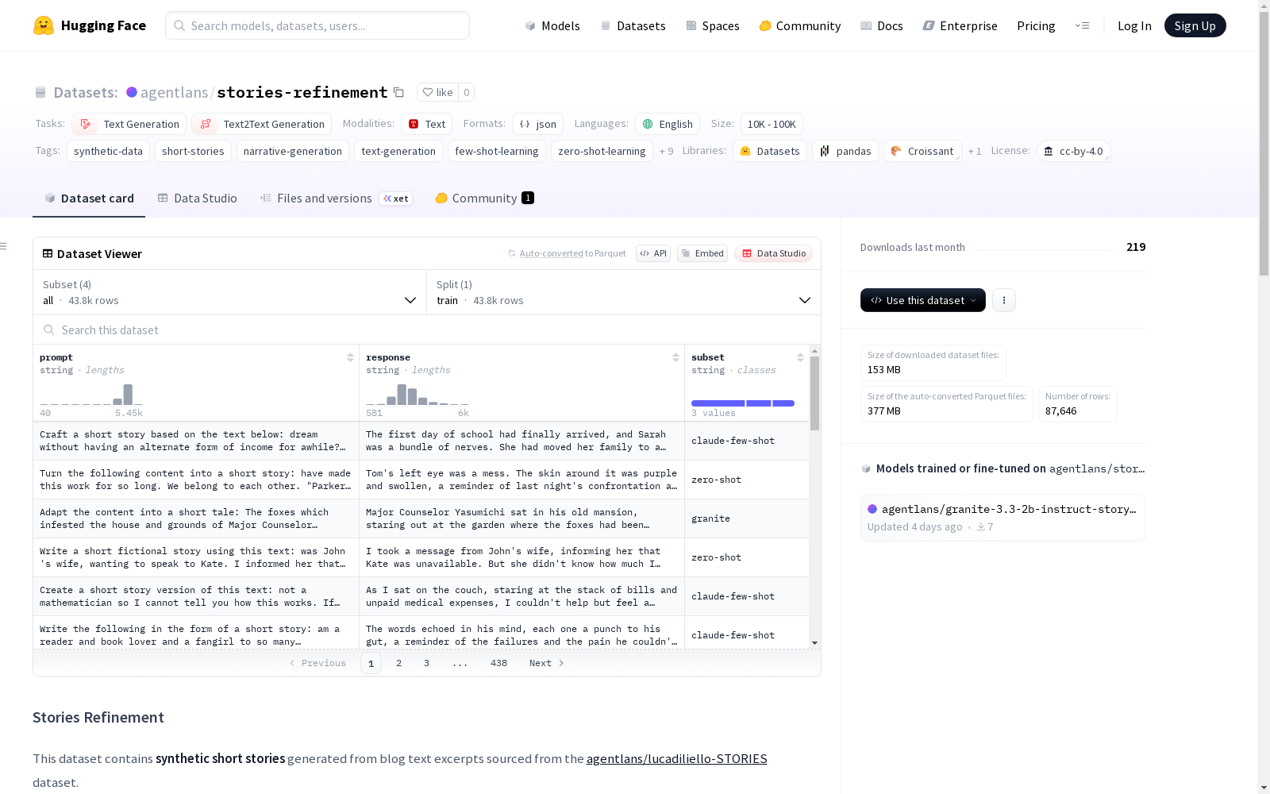Viewport: 1270px width, 794px height.
Task: Select the synthetic-data tag
Action: (x=108, y=151)
